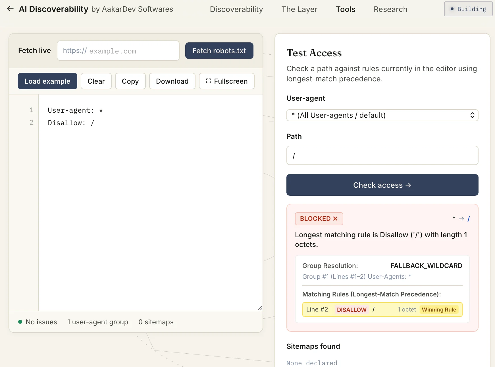Click line number 2 in the gutter
The height and width of the screenshot is (367, 495).
click(32, 123)
